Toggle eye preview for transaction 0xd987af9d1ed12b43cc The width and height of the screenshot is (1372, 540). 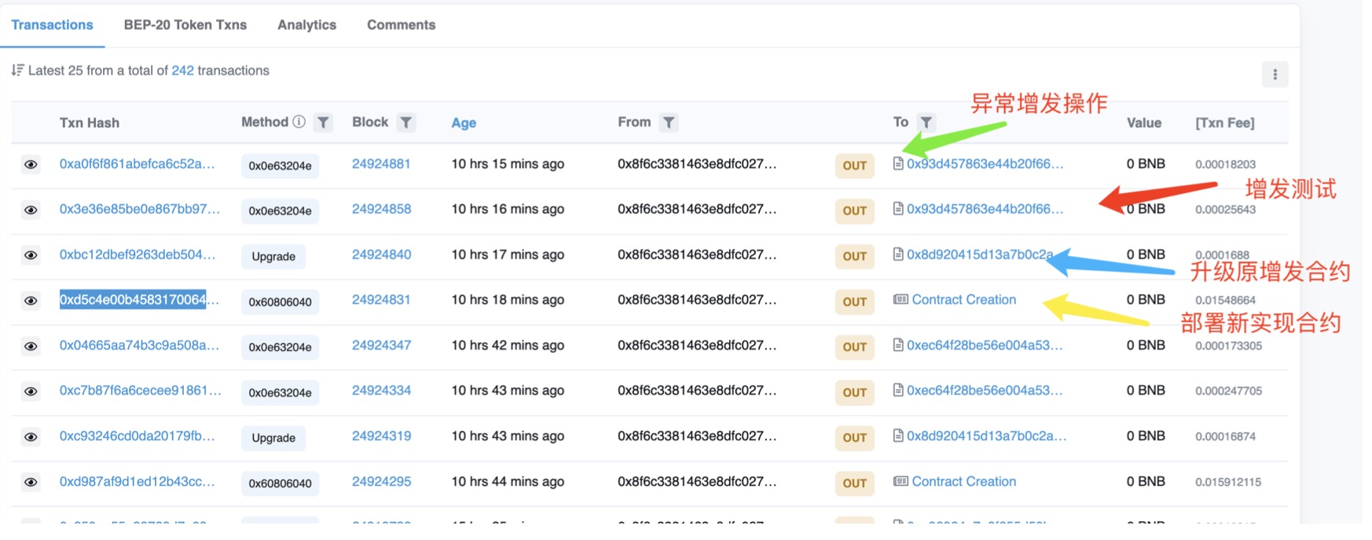(x=31, y=482)
